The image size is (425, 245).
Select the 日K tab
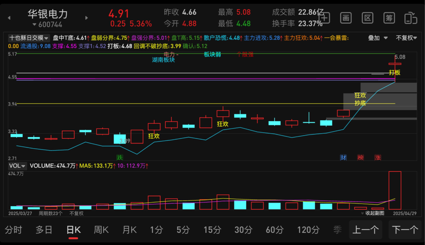pos(73,230)
